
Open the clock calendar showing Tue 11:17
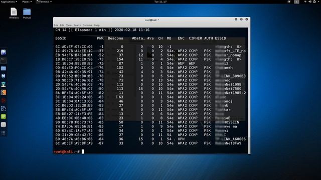click(160, 1)
